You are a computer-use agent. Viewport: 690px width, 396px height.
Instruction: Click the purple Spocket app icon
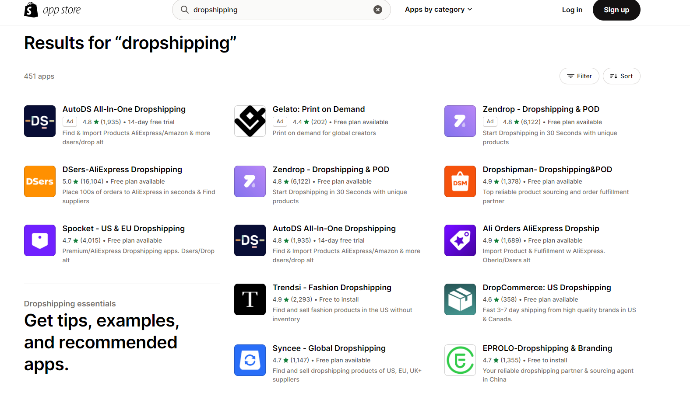point(40,240)
